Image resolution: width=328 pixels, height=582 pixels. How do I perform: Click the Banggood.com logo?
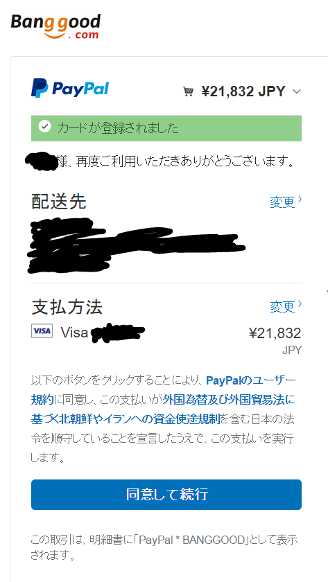[55, 26]
